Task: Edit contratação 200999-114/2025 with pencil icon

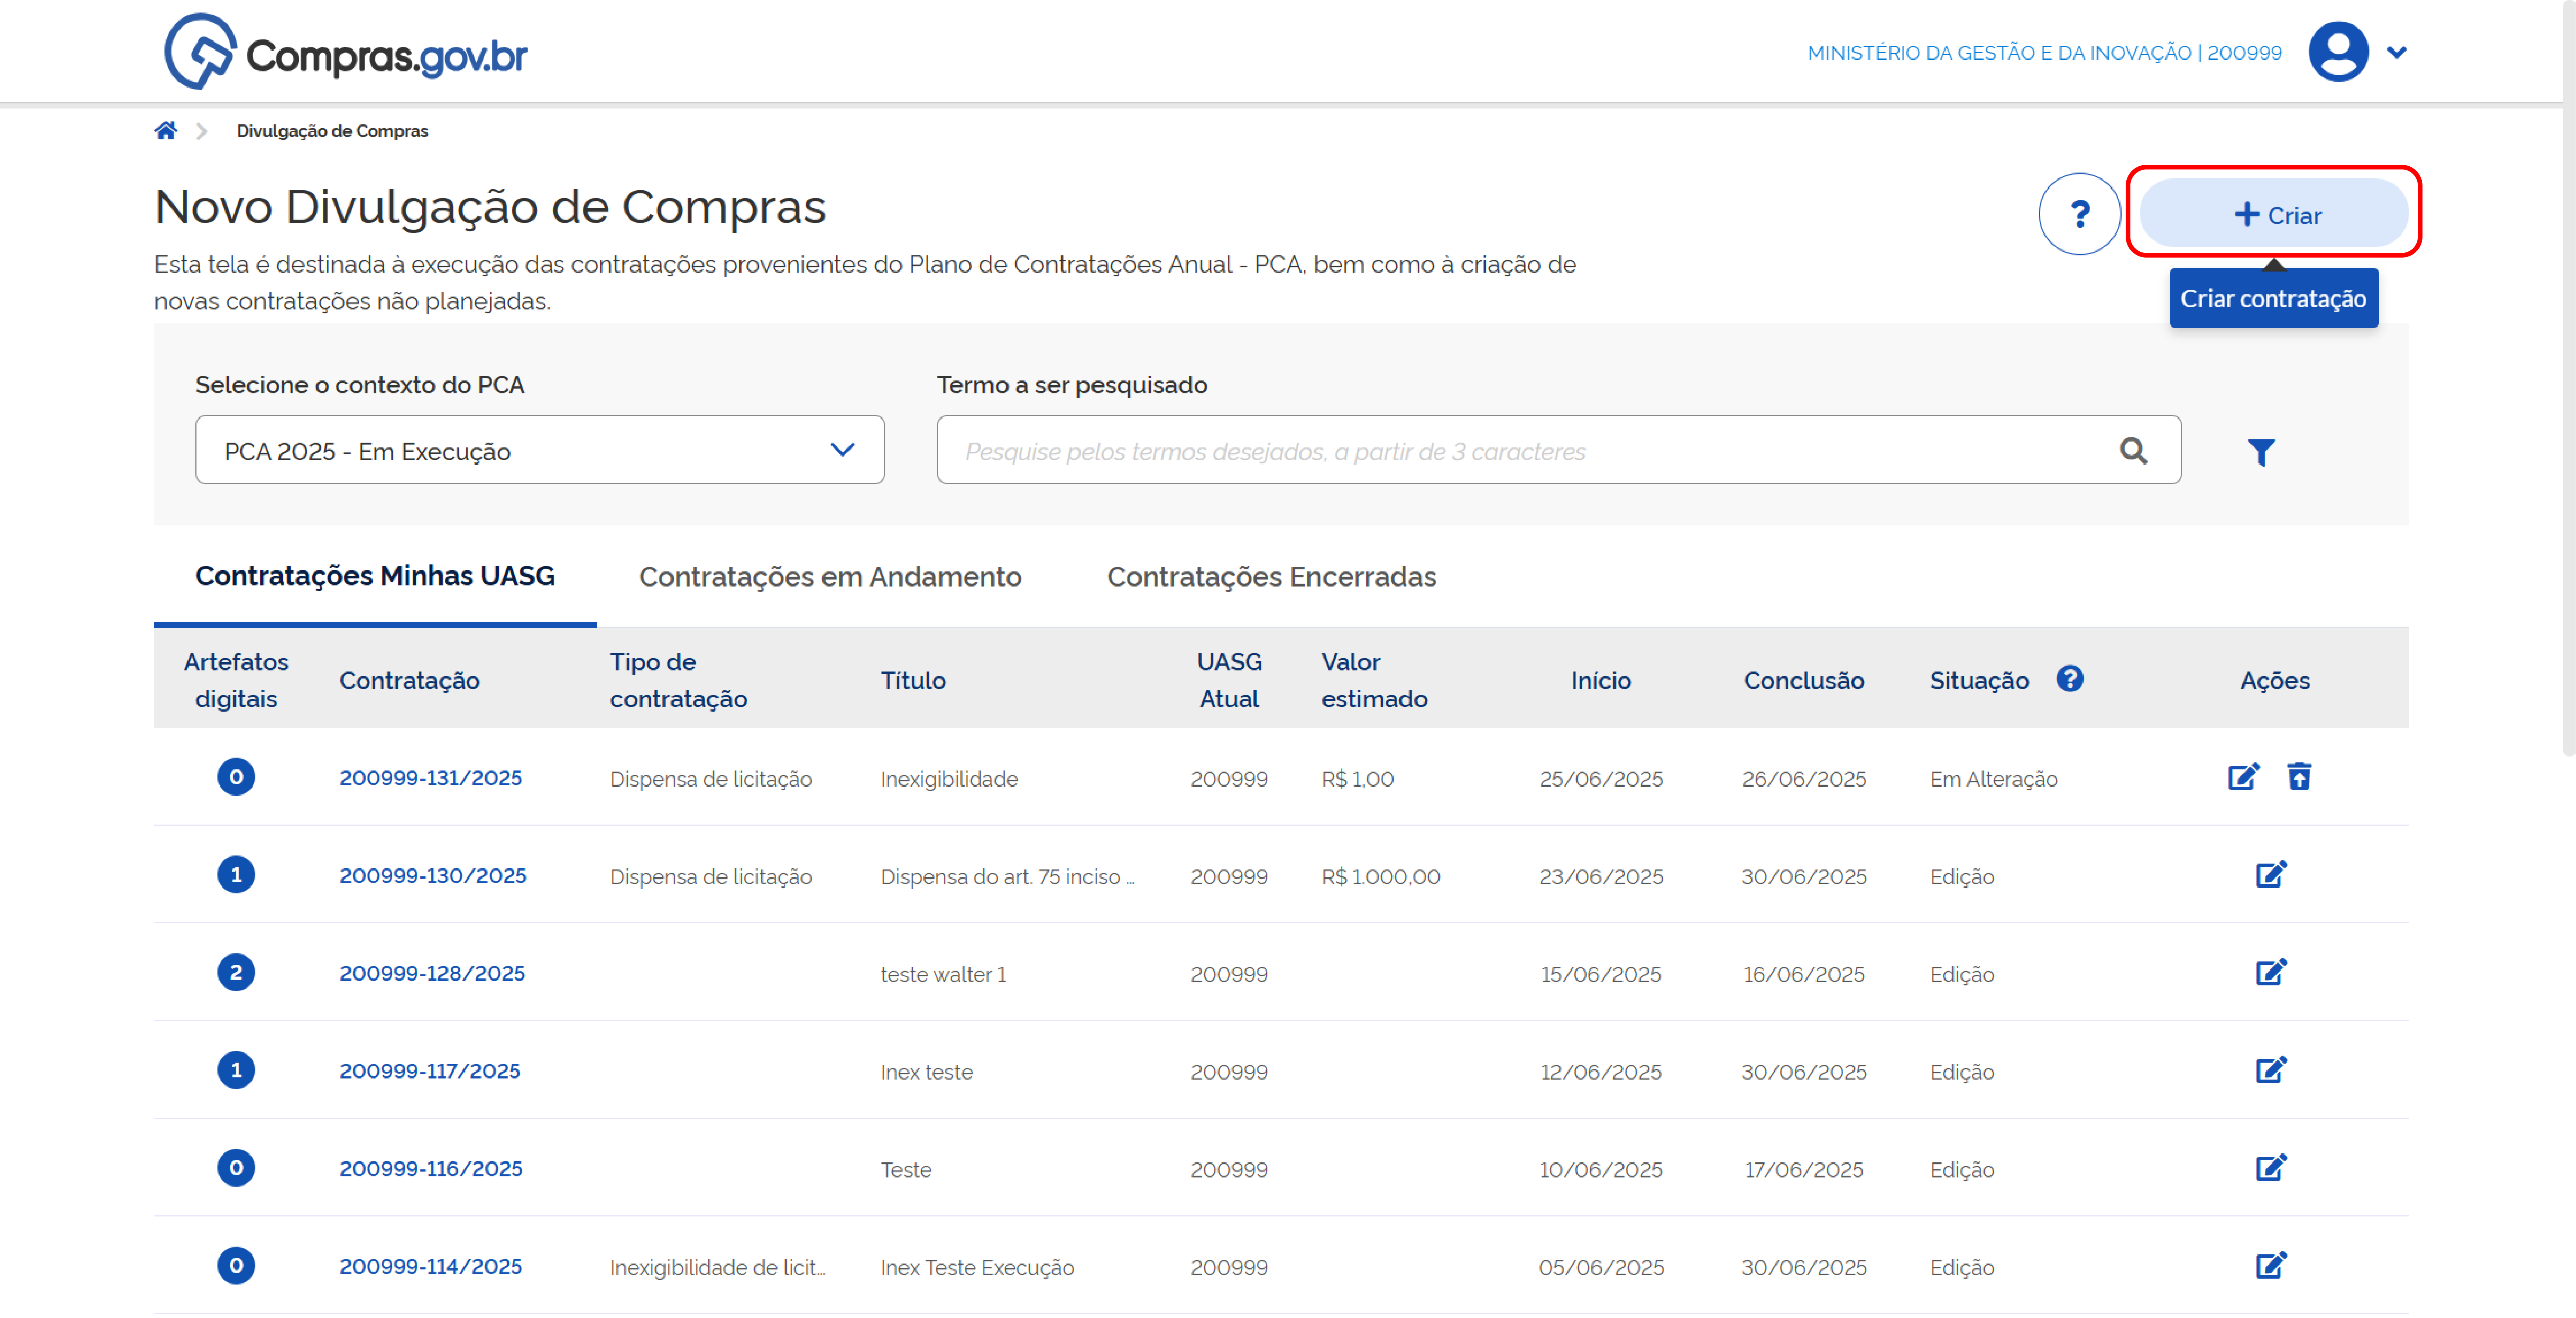Action: point(2271,1266)
